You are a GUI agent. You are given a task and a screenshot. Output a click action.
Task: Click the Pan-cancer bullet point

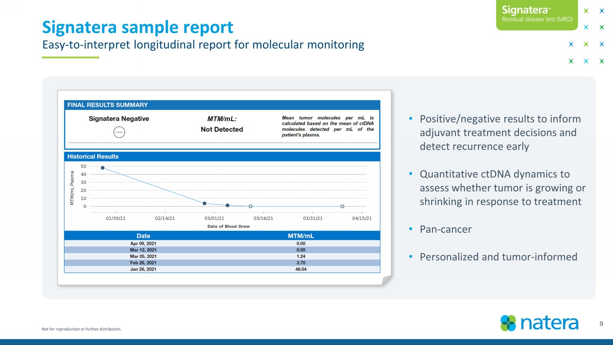coord(445,229)
